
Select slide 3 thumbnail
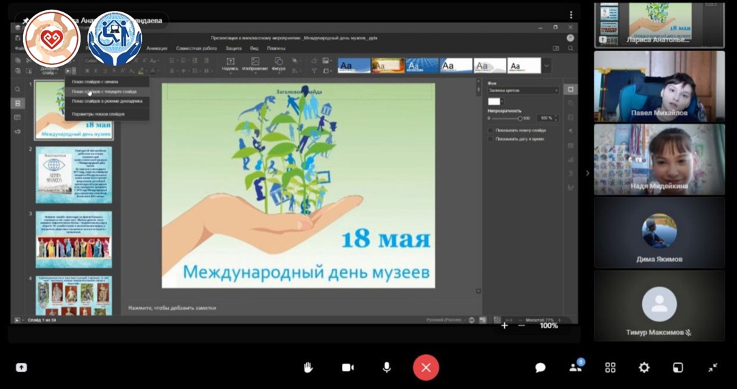pos(74,239)
